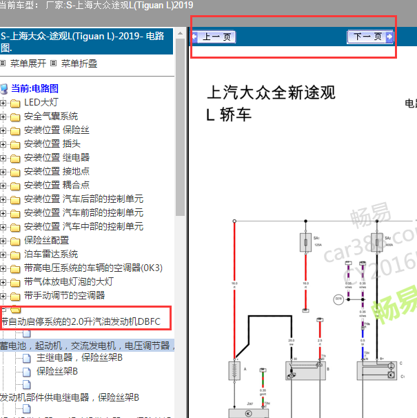Screen dimensions: 417x418
Task: Click folder icon of 安装位置 插头
Action: [x=15, y=145]
